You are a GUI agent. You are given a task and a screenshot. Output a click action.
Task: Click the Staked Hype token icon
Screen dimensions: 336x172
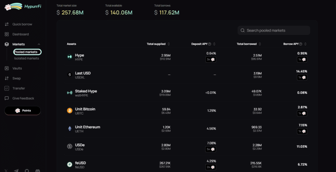pos(70,93)
